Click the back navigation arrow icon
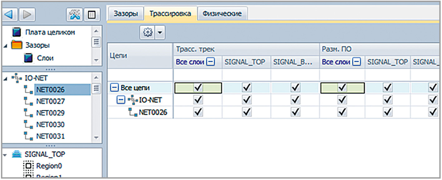 point(9,15)
